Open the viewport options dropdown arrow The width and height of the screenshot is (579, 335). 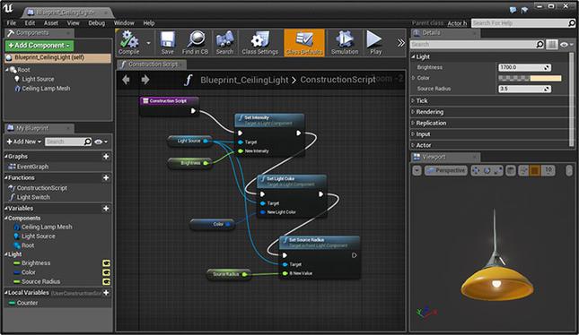pyautogui.click(x=417, y=170)
